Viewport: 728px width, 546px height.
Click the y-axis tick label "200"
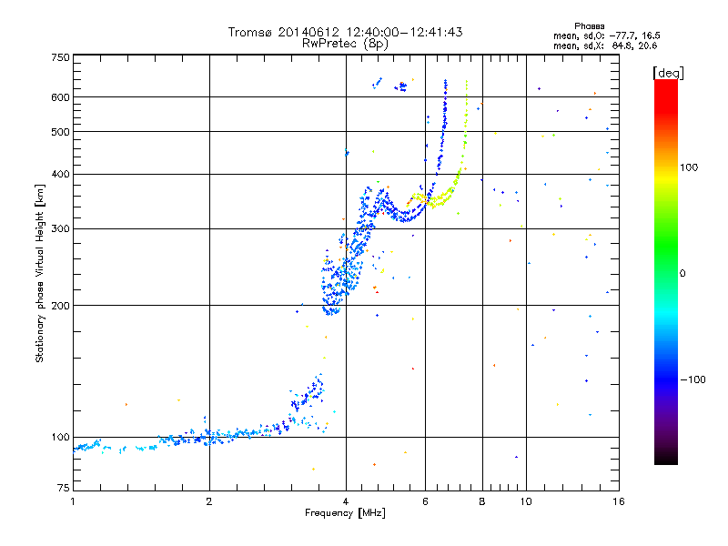[x=60, y=306]
